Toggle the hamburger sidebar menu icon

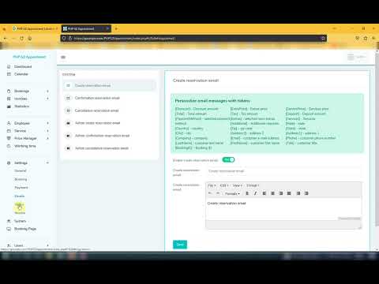63,57
